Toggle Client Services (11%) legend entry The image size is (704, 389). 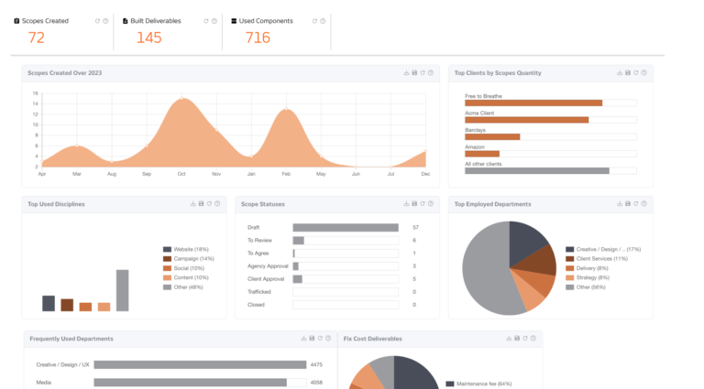pyautogui.click(x=597, y=259)
